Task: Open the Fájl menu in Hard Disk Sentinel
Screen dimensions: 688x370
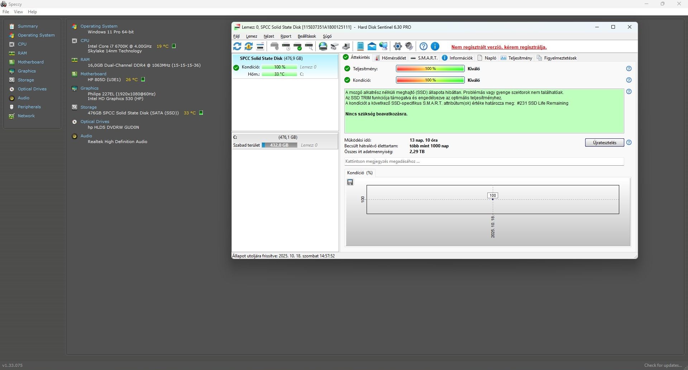Action: pos(236,36)
